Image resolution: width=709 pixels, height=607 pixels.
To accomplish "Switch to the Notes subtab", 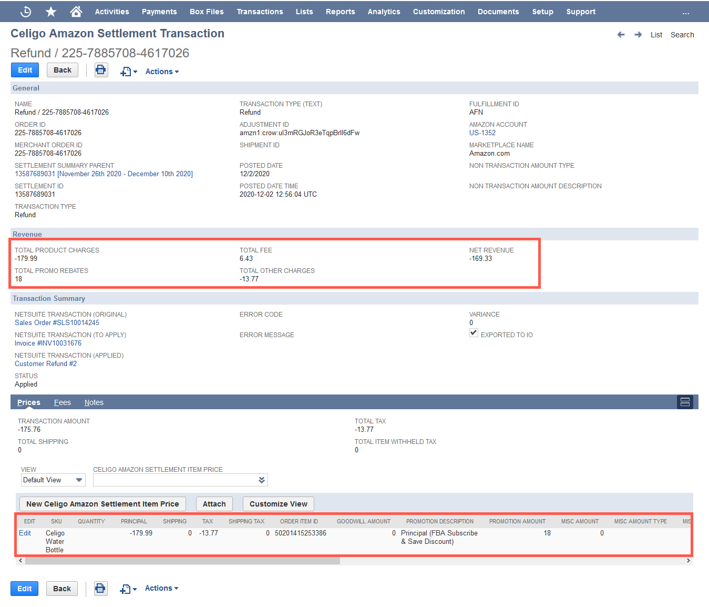I will [x=94, y=402].
